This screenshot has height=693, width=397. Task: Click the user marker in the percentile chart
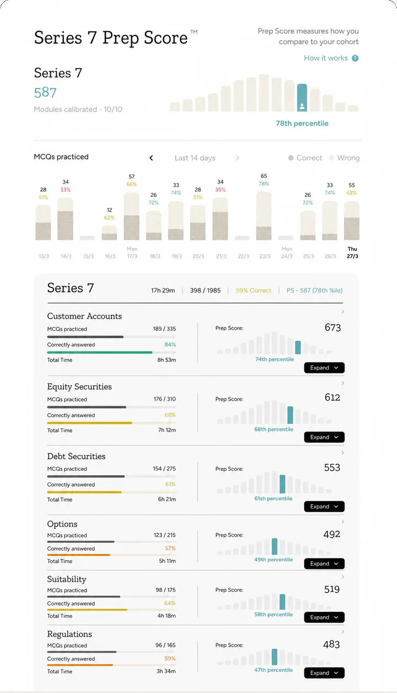click(302, 105)
